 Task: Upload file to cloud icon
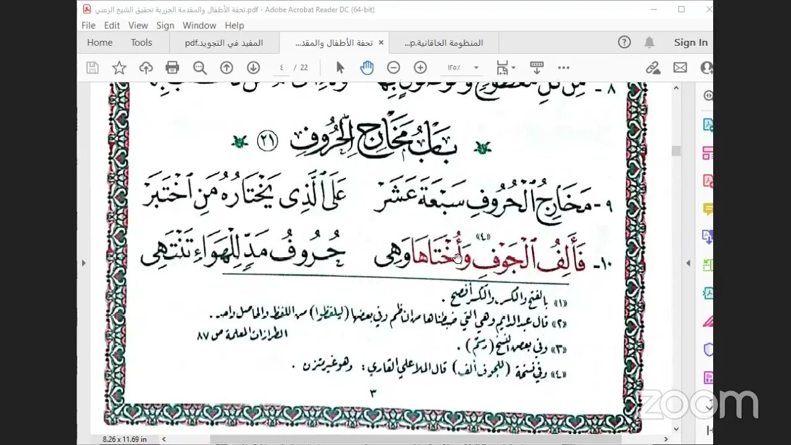click(x=146, y=68)
